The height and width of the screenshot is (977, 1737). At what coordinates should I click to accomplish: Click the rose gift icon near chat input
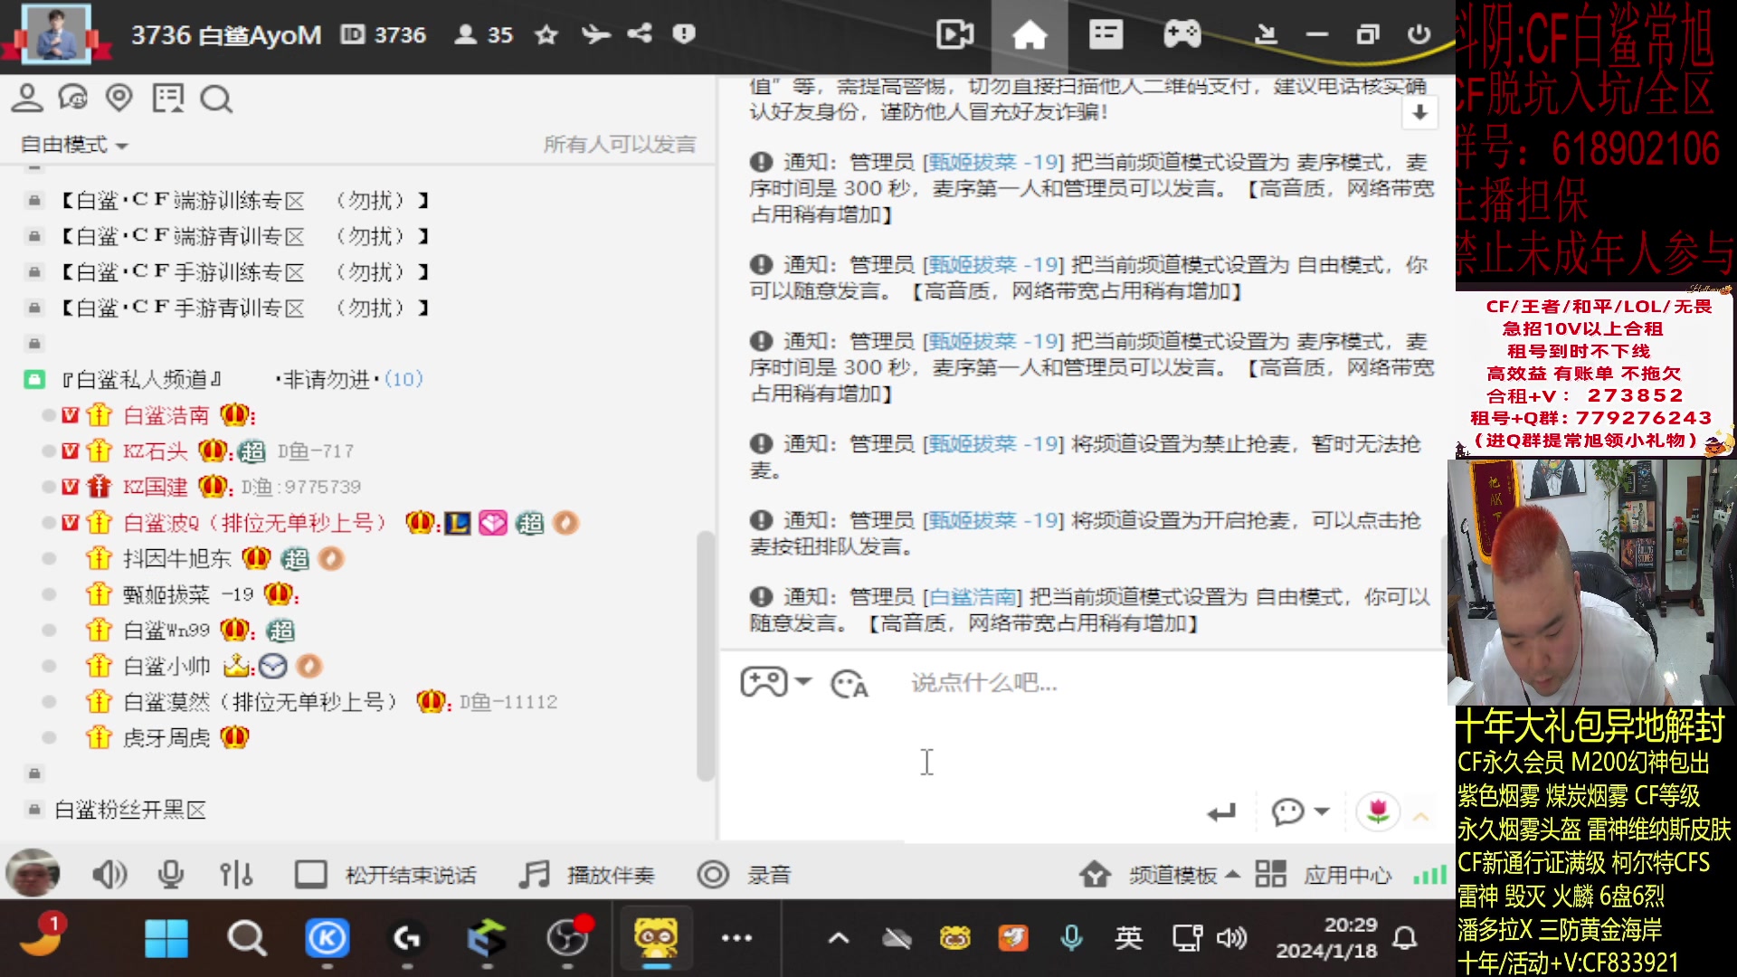[x=1378, y=811]
